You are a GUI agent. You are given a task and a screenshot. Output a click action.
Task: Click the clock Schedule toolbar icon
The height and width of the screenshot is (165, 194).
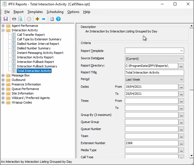pyautogui.click(x=29, y=19)
